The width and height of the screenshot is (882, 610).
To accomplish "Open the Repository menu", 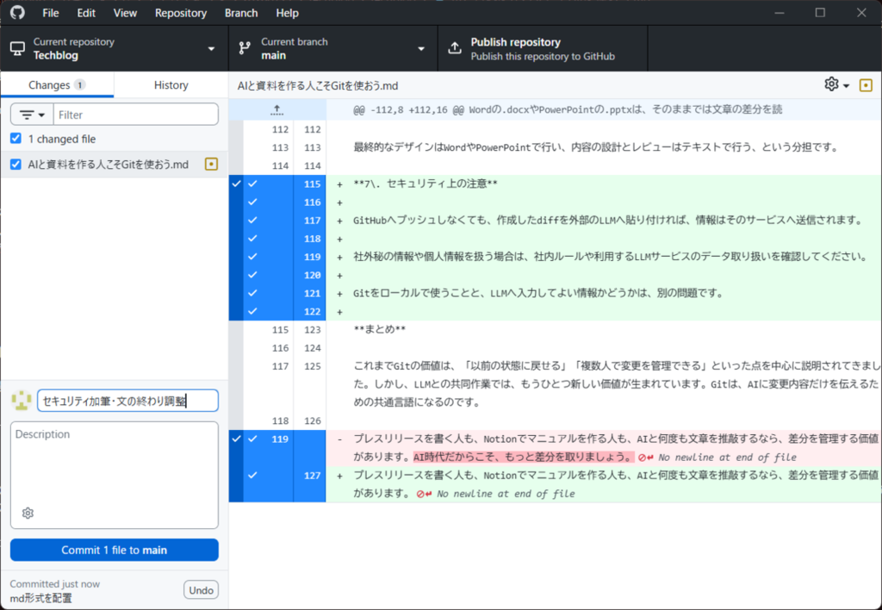I will point(181,12).
